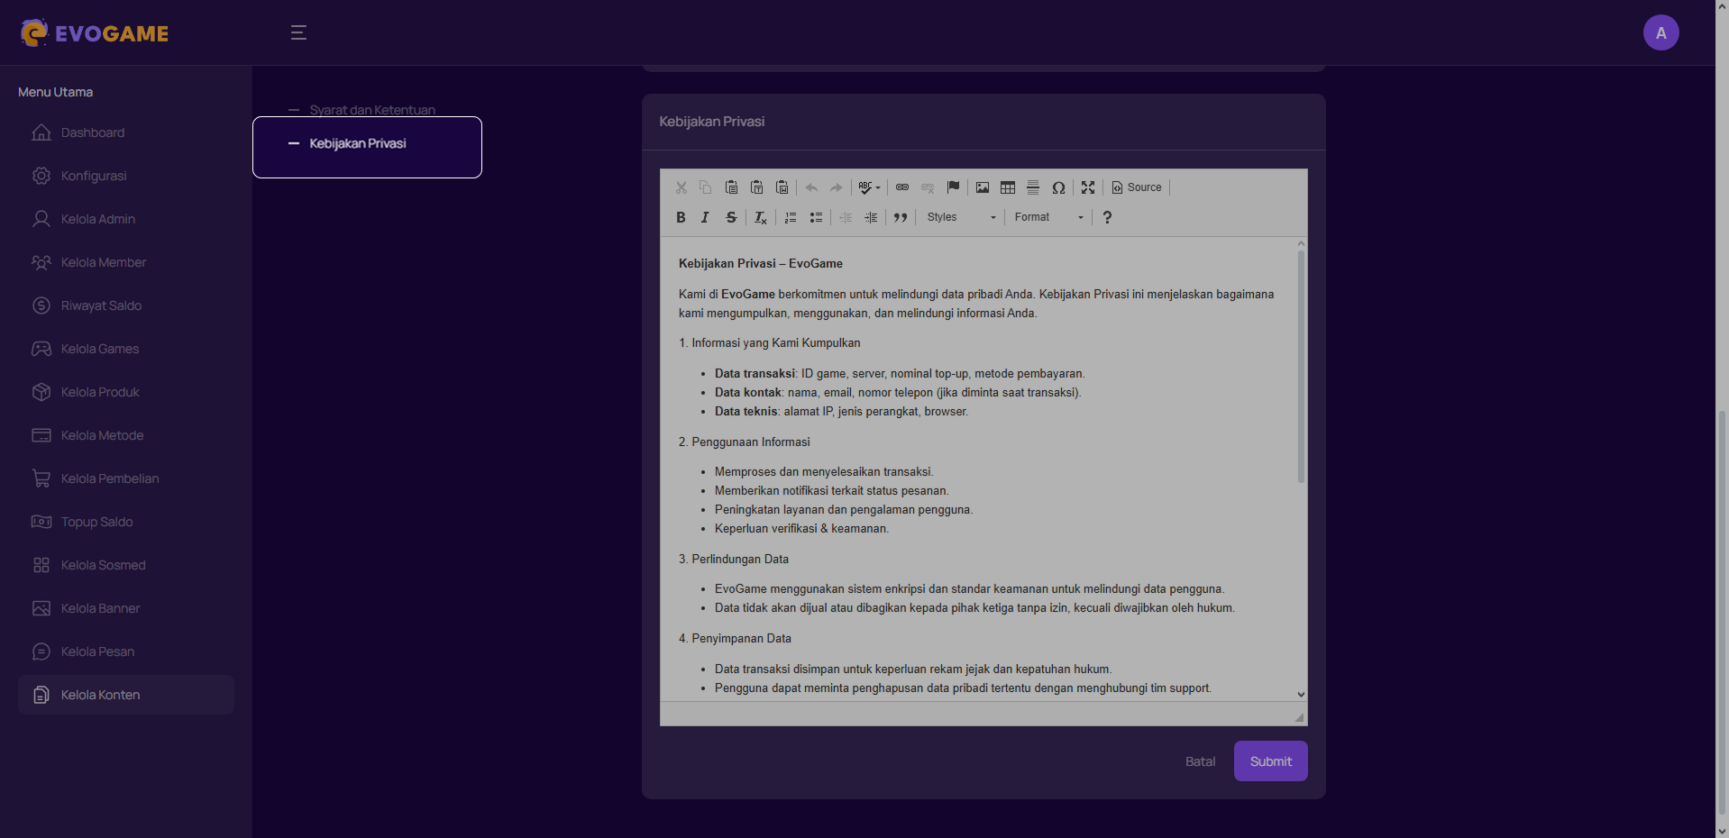Screen dimensions: 1729x838
Task: Undo the last edit in the editor
Action: [811, 187]
